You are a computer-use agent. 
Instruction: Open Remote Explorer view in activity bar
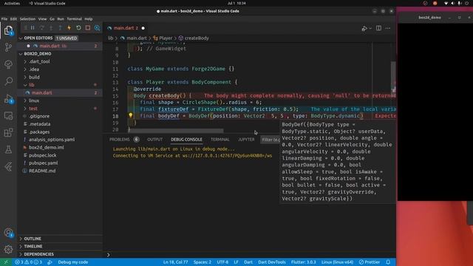pos(8,116)
